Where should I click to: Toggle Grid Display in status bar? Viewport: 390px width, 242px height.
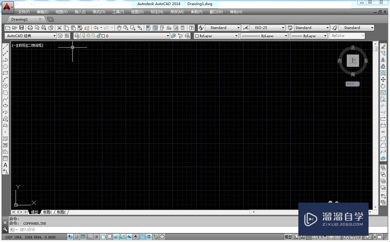pos(83,237)
